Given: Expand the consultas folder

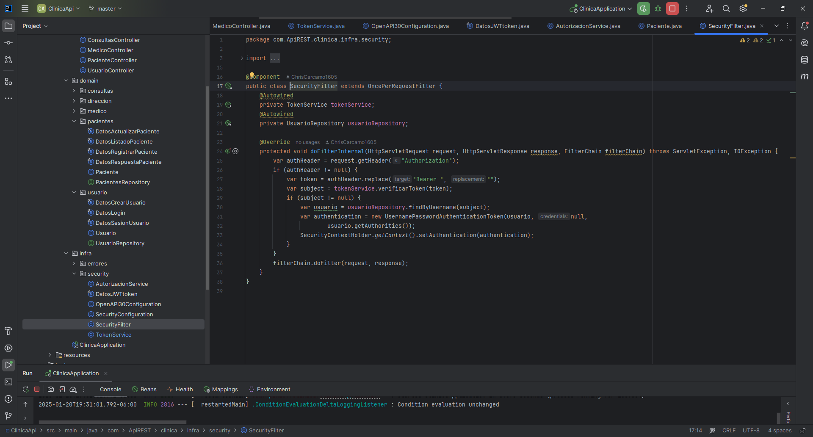Looking at the screenshot, I should [74, 91].
